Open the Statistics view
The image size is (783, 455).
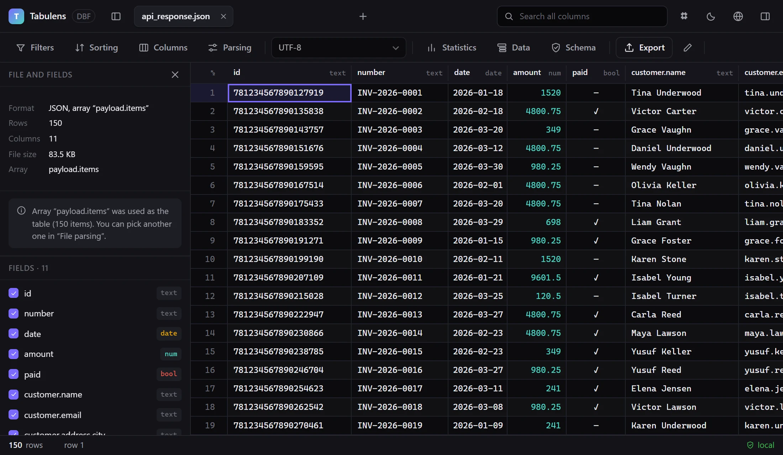(452, 48)
